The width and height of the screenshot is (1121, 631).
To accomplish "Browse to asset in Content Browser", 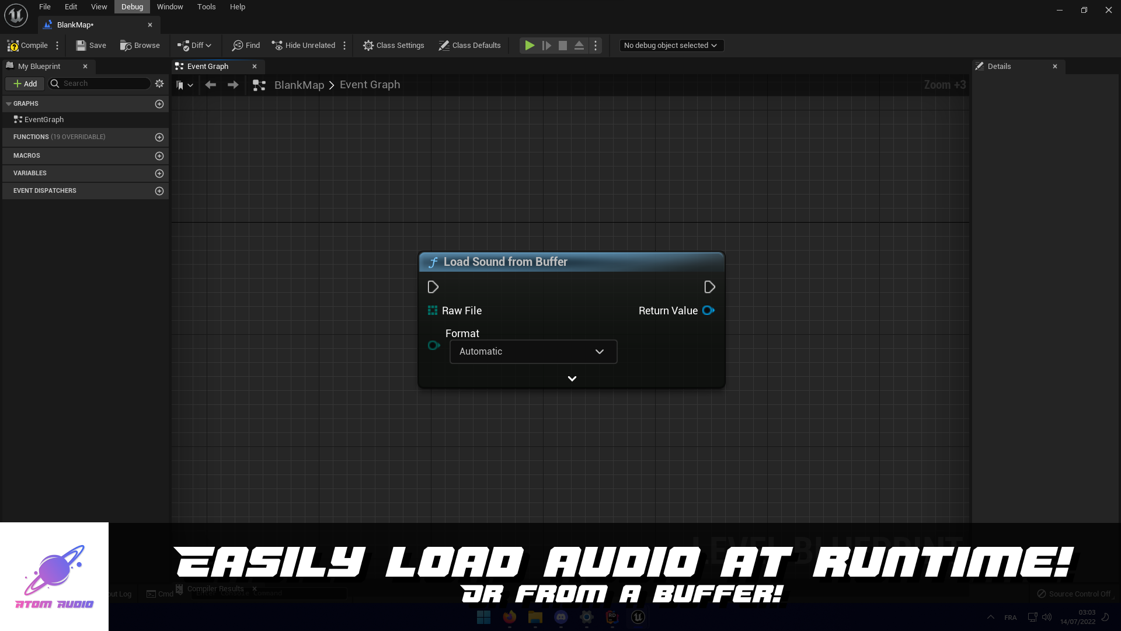I will coord(140,46).
